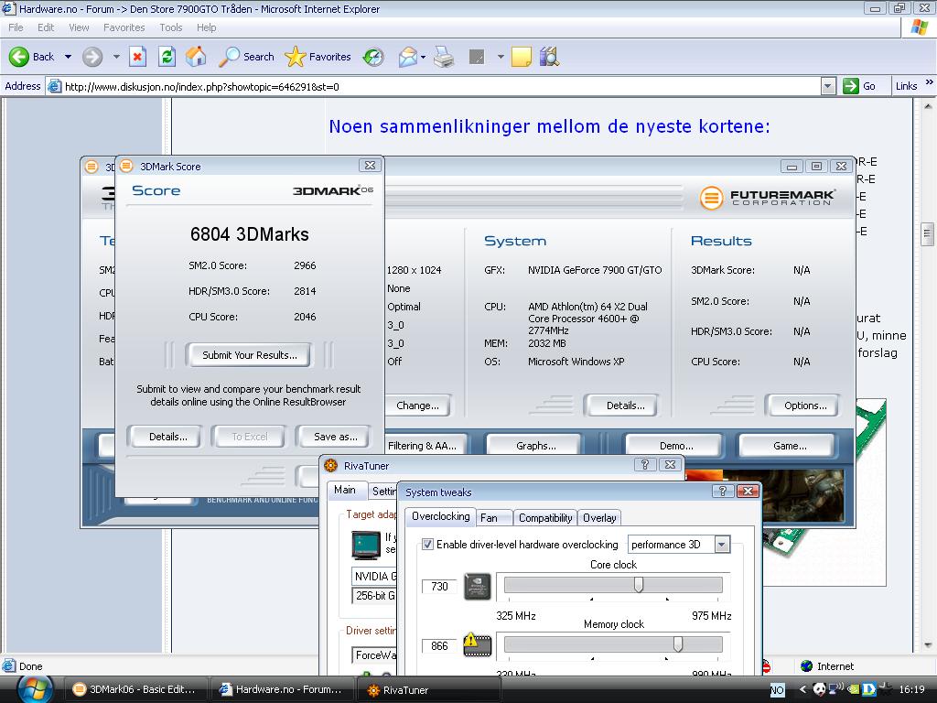Click the Windows Start orb
The height and width of the screenshot is (703, 937).
coord(35,689)
